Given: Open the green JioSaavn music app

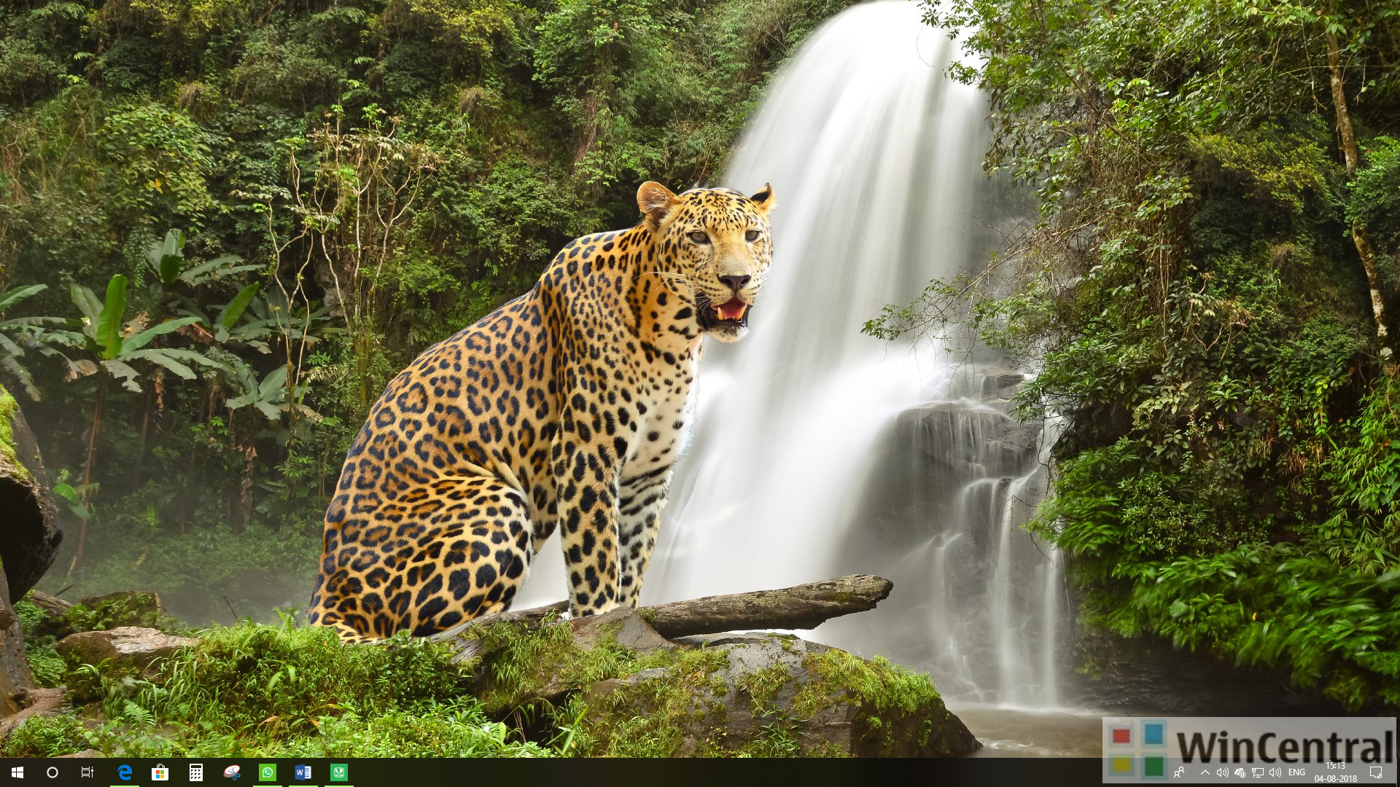Looking at the screenshot, I should point(339,772).
